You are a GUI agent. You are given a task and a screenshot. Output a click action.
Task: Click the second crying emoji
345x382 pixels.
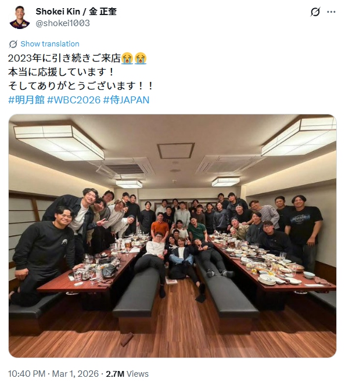(141, 58)
